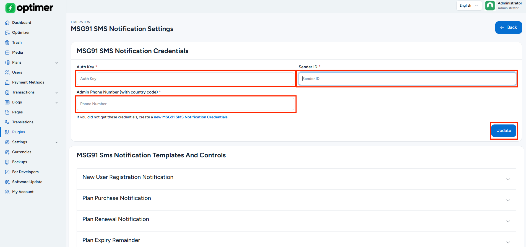This screenshot has height=247, width=526.
Task: Open Trash in the sidebar
Action: tap(17, 43)
